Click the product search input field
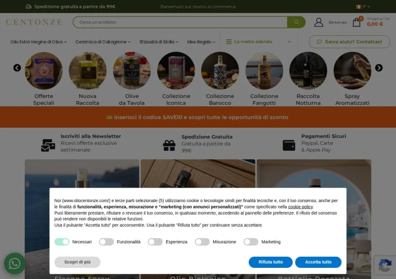396x279 pixels. pyautogui.click(x=180, y=22)
